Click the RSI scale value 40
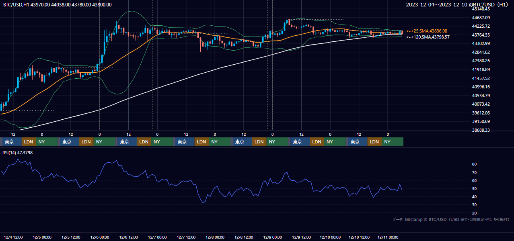Image resolution: width=514 pixels, height=241 pixels. click(x=474, y=197)
